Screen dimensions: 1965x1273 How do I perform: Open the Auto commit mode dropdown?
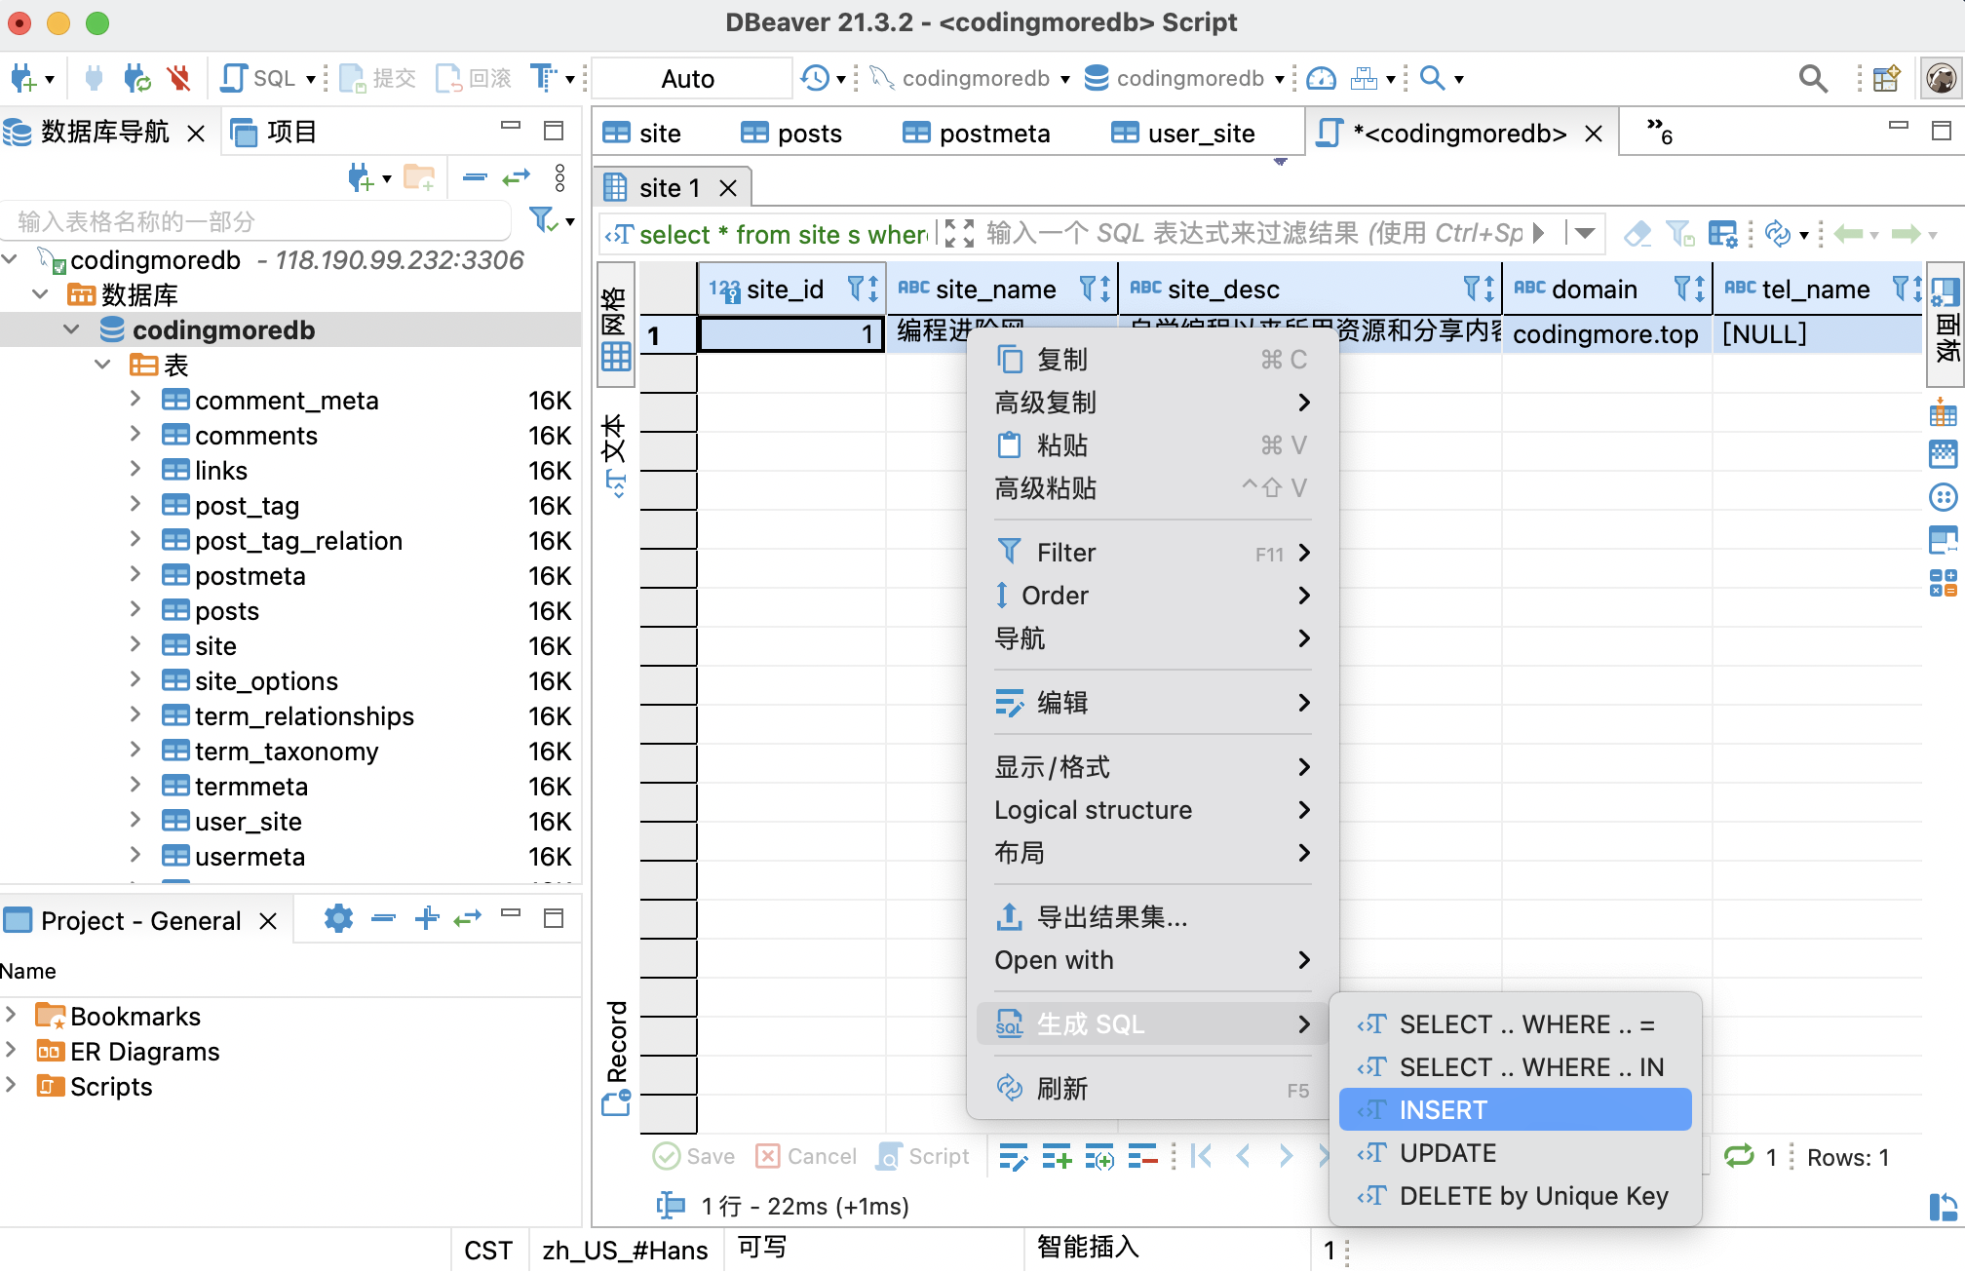(x=690, y=78)
